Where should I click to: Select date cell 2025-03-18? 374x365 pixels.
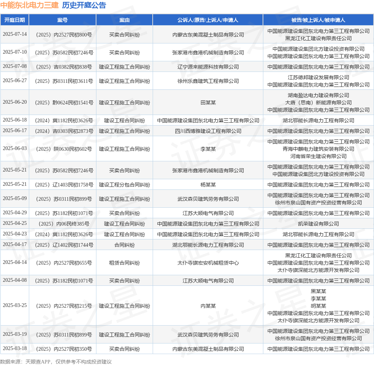(x=15, y=349)
